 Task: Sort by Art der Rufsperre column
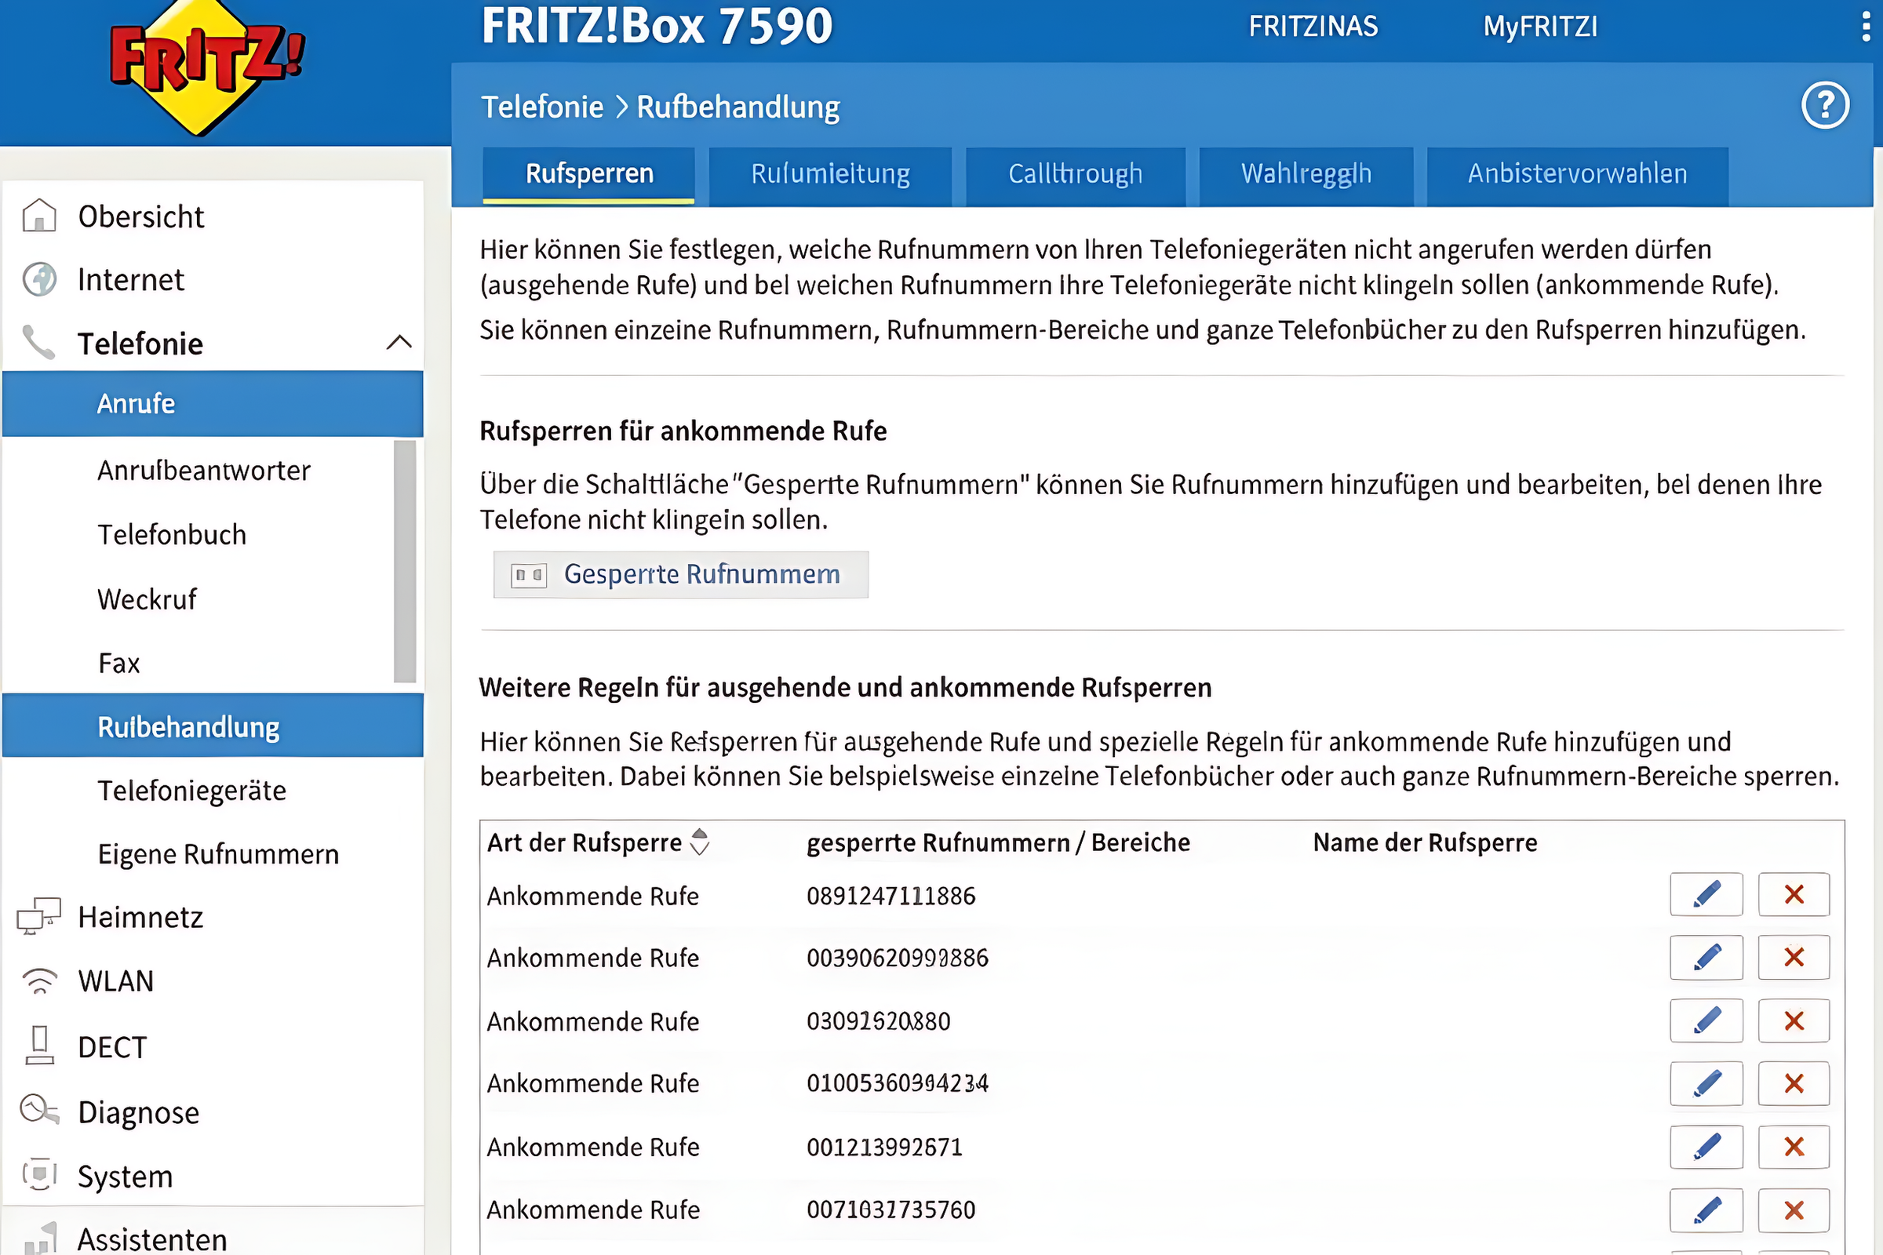point(699,842)
